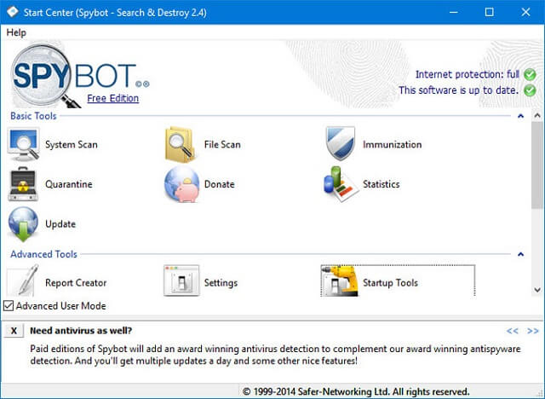
Task: Click the Safer-Networking copyright text
Action: [356, 391]
